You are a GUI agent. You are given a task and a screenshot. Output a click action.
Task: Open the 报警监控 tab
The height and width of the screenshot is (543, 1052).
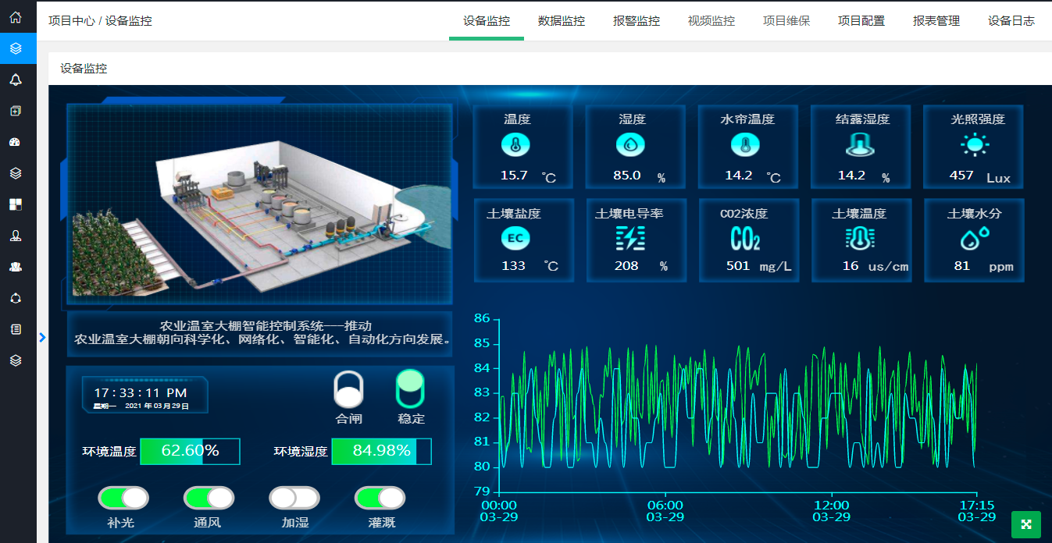(637, 21)
